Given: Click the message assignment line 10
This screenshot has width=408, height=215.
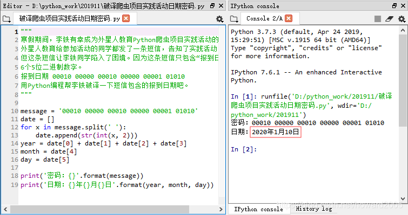Looking at the screenshot, I should 109,111.
